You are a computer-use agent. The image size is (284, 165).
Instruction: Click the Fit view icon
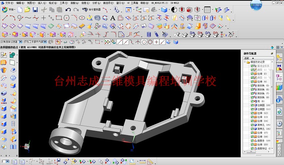(x=129, y=10)
